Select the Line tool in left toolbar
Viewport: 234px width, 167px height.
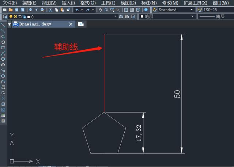tap(3, 25)
